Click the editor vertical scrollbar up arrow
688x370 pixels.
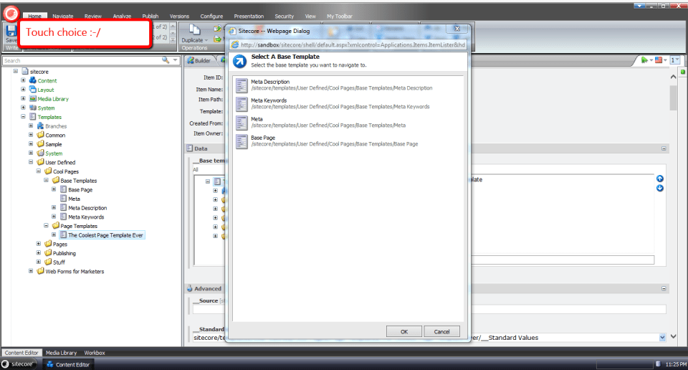tap(673, 77)
